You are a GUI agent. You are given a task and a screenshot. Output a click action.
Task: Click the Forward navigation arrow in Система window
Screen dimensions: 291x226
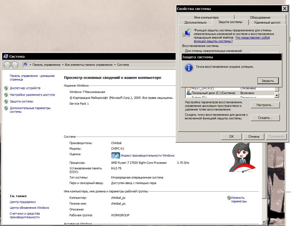point(15,65)
